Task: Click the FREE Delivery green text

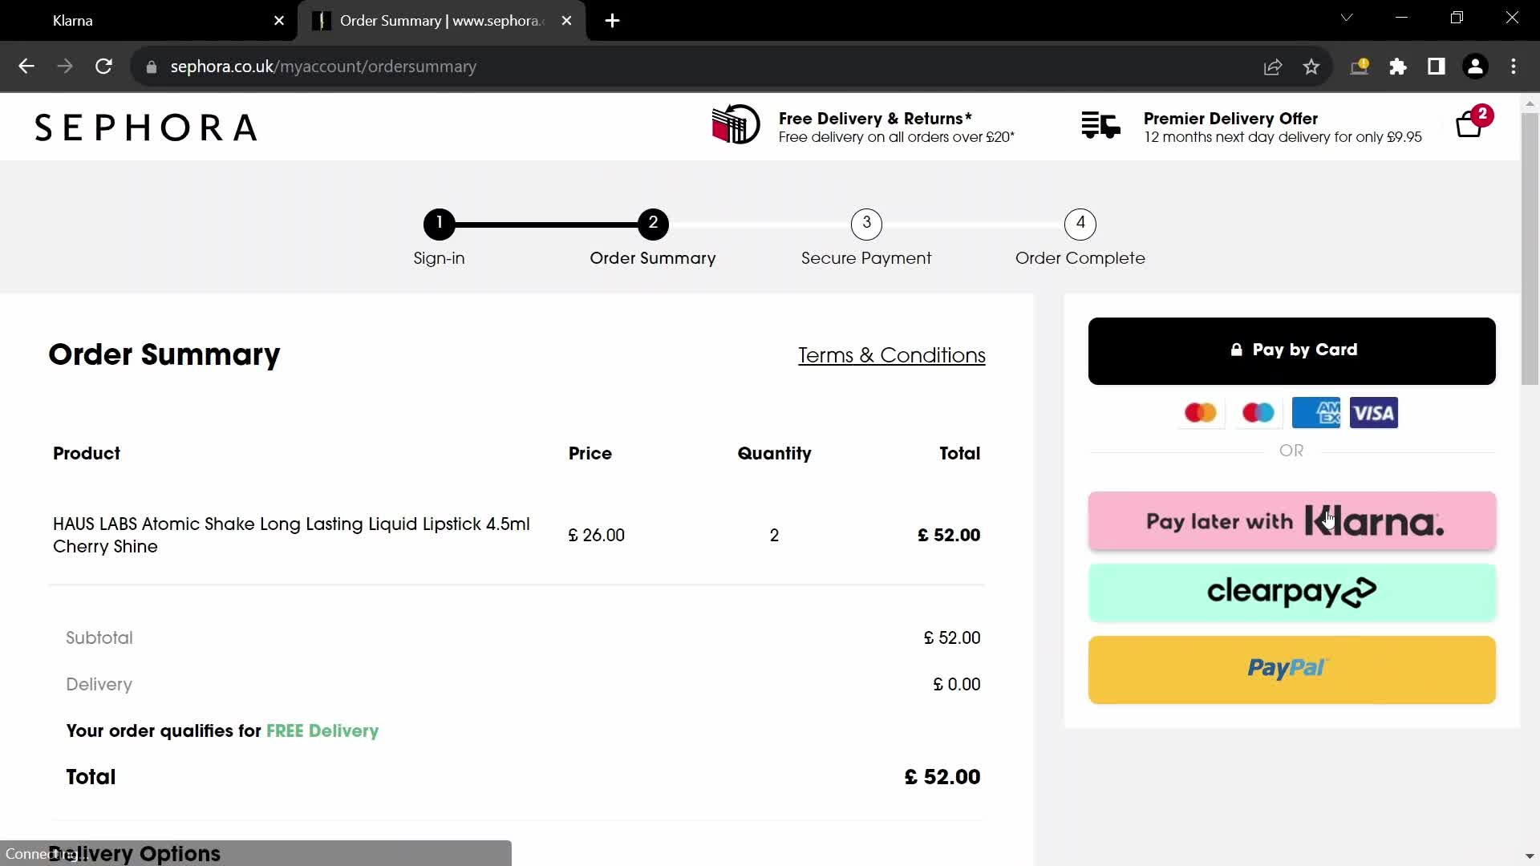Action: pos(322,731)
